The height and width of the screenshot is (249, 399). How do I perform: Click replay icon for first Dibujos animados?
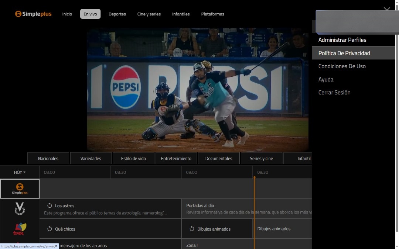[x=192, y=229]
